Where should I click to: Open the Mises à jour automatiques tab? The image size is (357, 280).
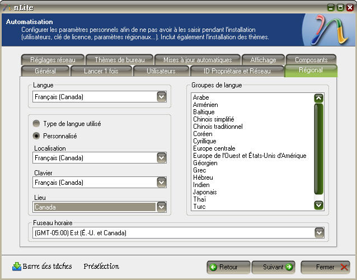click(x=198, y=60)
